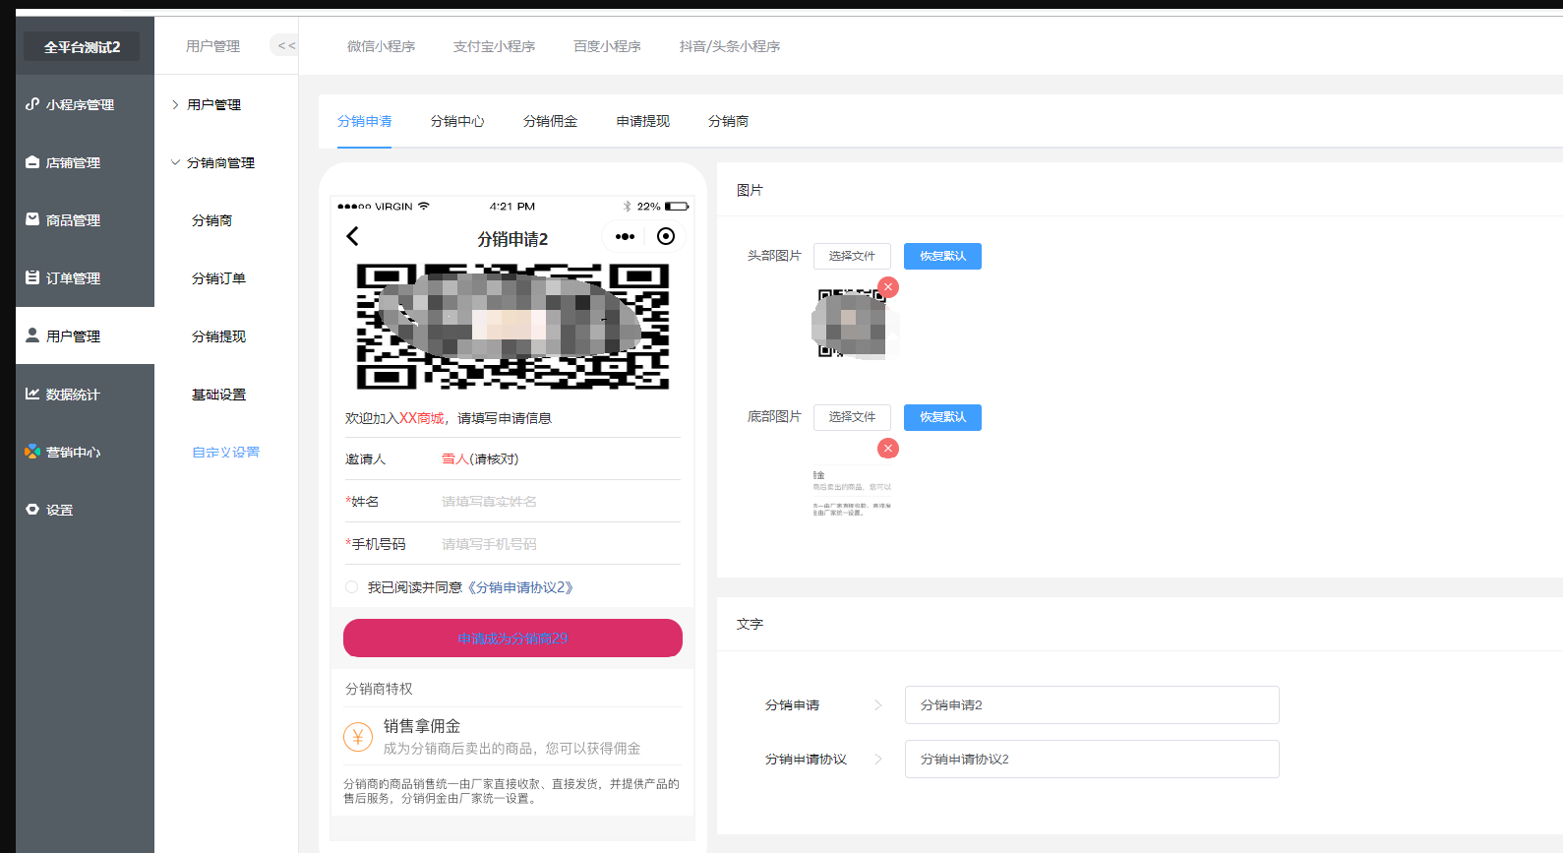
Task: Click the 用户管理 person icon
Action: tap(32, 335)
